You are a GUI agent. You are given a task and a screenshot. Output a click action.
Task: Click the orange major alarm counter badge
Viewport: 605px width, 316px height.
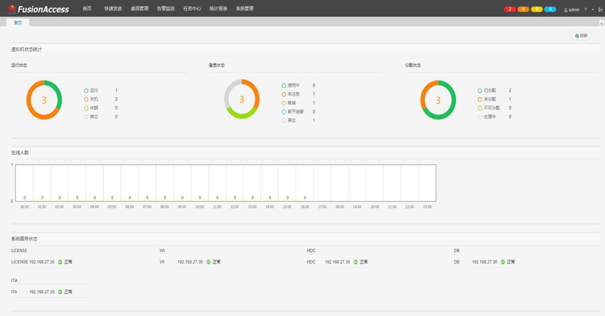pos(524,9)
